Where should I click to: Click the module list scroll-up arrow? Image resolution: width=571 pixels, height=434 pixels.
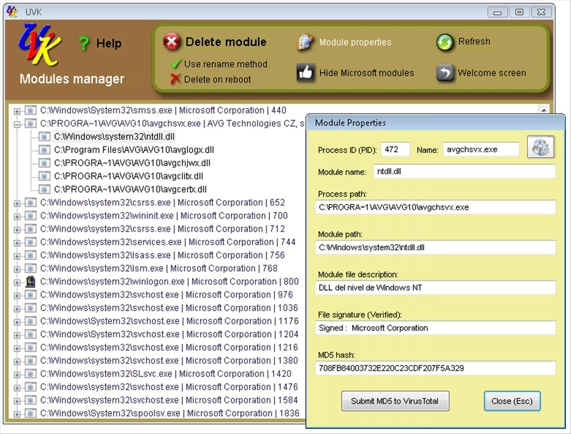coord(544,110)
